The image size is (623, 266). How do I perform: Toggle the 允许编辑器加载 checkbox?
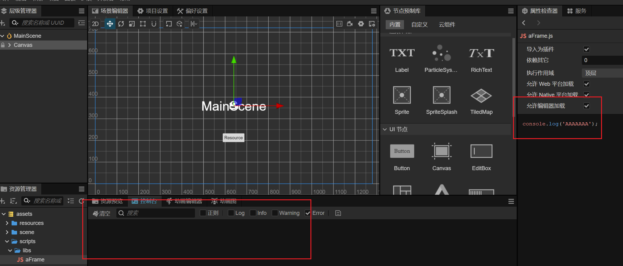click(586, 106)
